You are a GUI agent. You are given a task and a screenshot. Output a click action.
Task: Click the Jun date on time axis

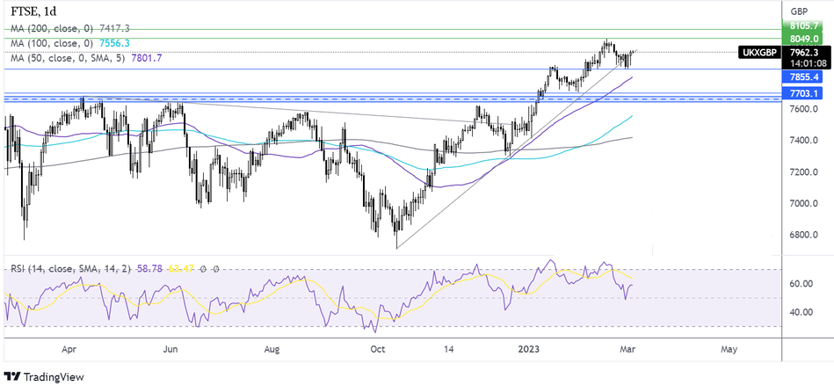coord(170,350)
